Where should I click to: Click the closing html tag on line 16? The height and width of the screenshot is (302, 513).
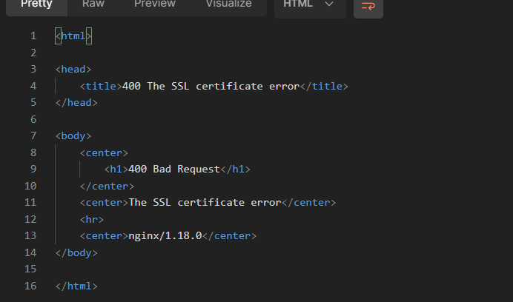click(x=76, y=286)
